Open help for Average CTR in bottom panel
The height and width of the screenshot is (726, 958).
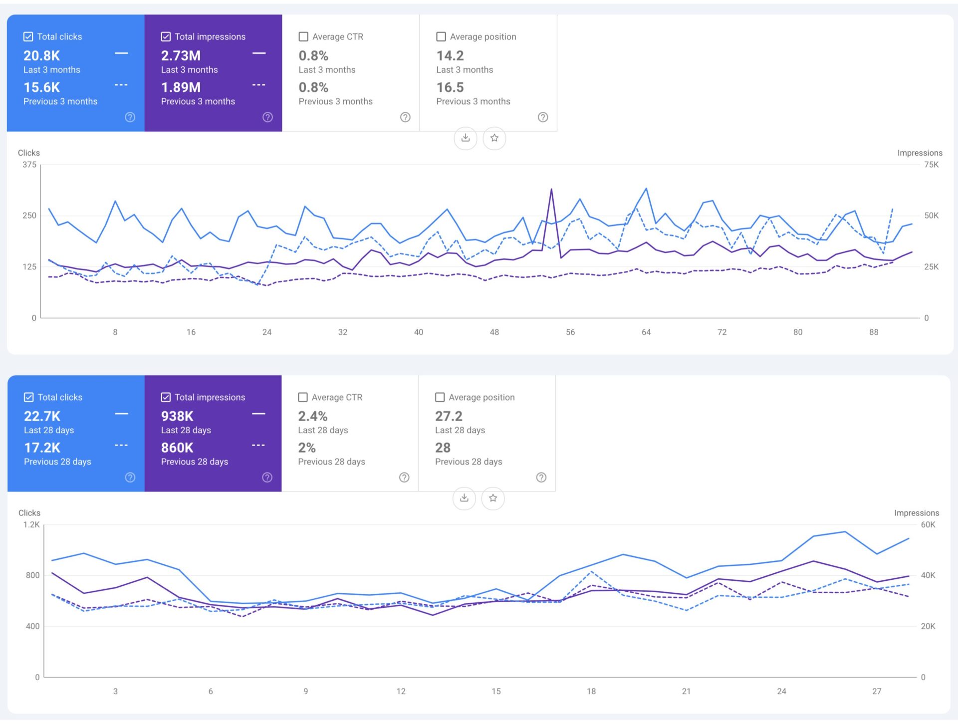404,477
